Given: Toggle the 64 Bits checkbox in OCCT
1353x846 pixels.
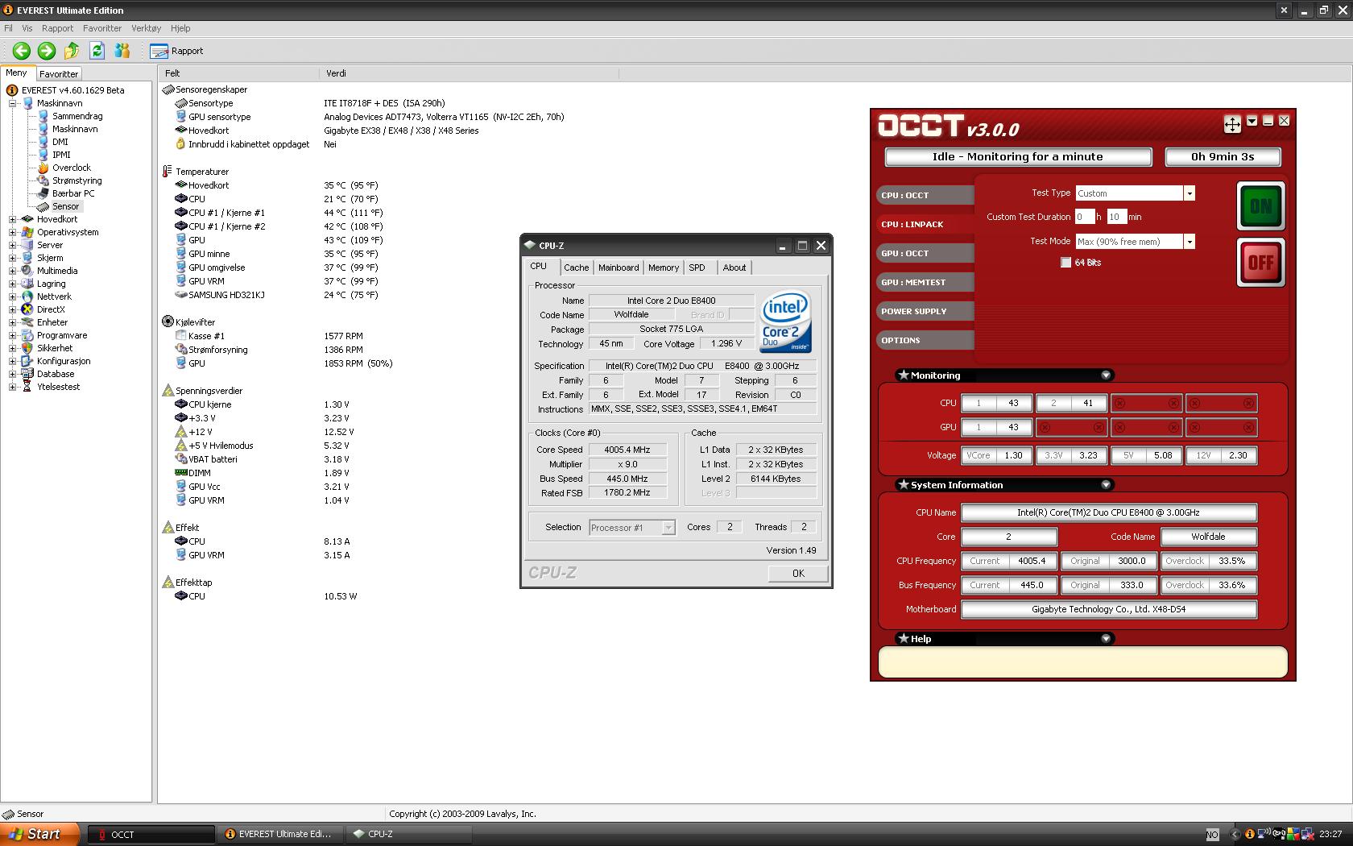Looking at the screenshot, I should coord(1065,263).
